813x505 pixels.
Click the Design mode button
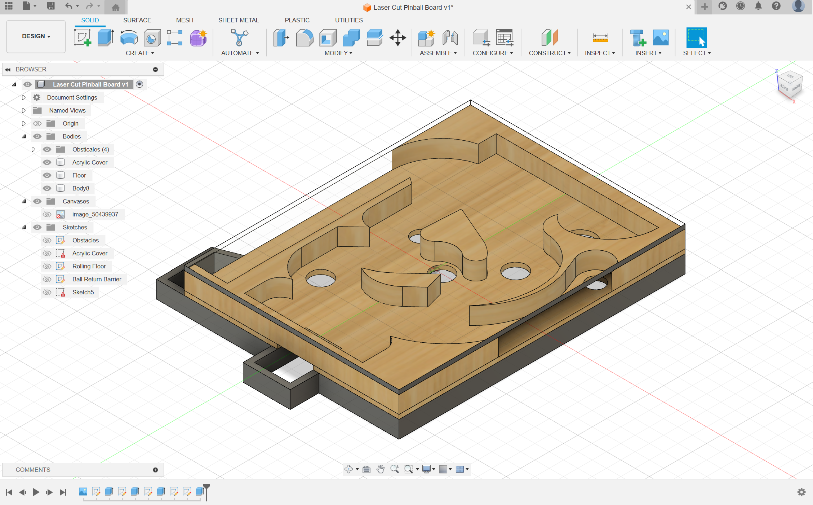coord(35,36)
